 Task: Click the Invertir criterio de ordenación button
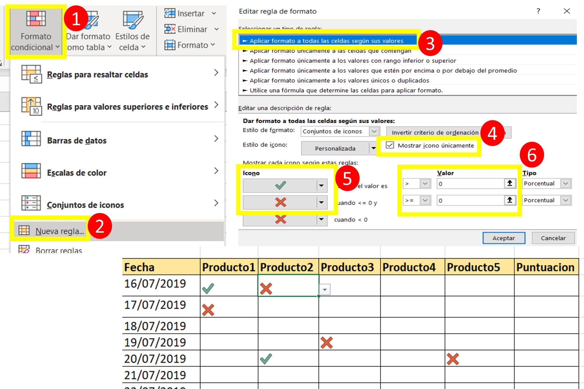435,132
